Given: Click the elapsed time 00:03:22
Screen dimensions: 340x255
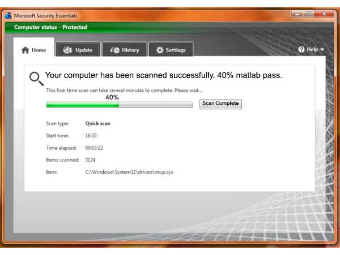Looking at the screenshot, I should tap(94, 148).
